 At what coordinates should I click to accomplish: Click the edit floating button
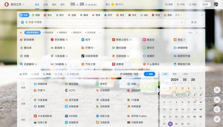point(217,90)
